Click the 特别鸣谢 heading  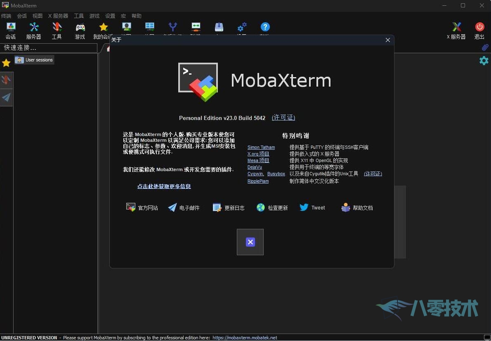pos(295,136)
